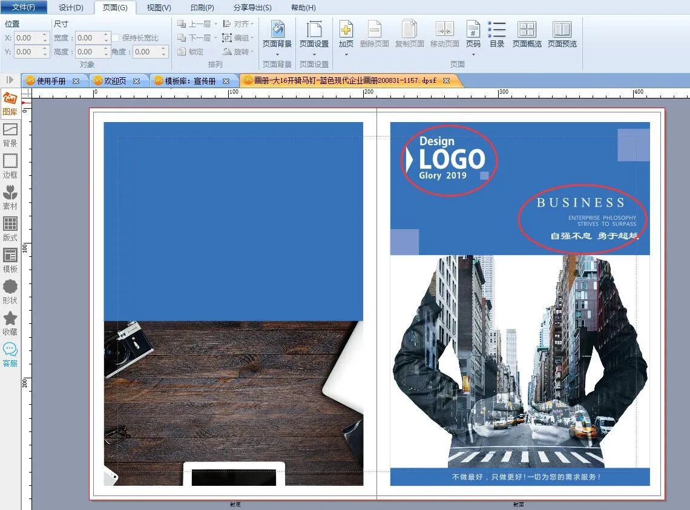690x510 pixels.
Task: Close the 模板库: 宣传册 tab
Action: click(x=226, y=81)
